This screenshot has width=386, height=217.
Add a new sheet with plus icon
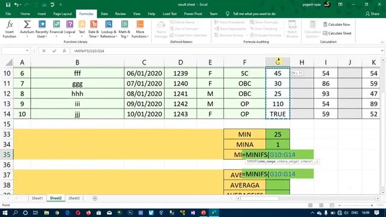coord(95,198)
